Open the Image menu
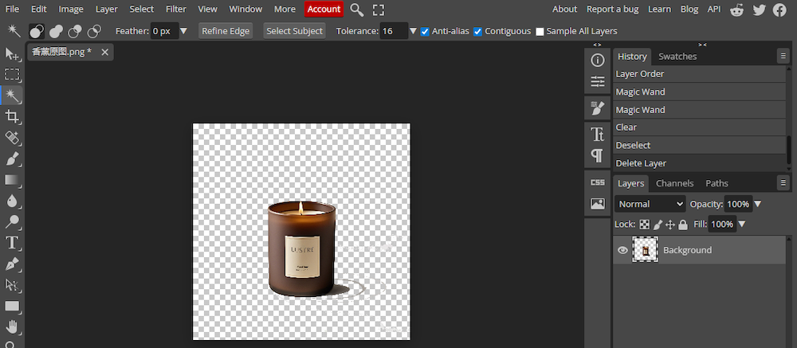The width and height of the screenshot is (797, 348). (71, 9)
